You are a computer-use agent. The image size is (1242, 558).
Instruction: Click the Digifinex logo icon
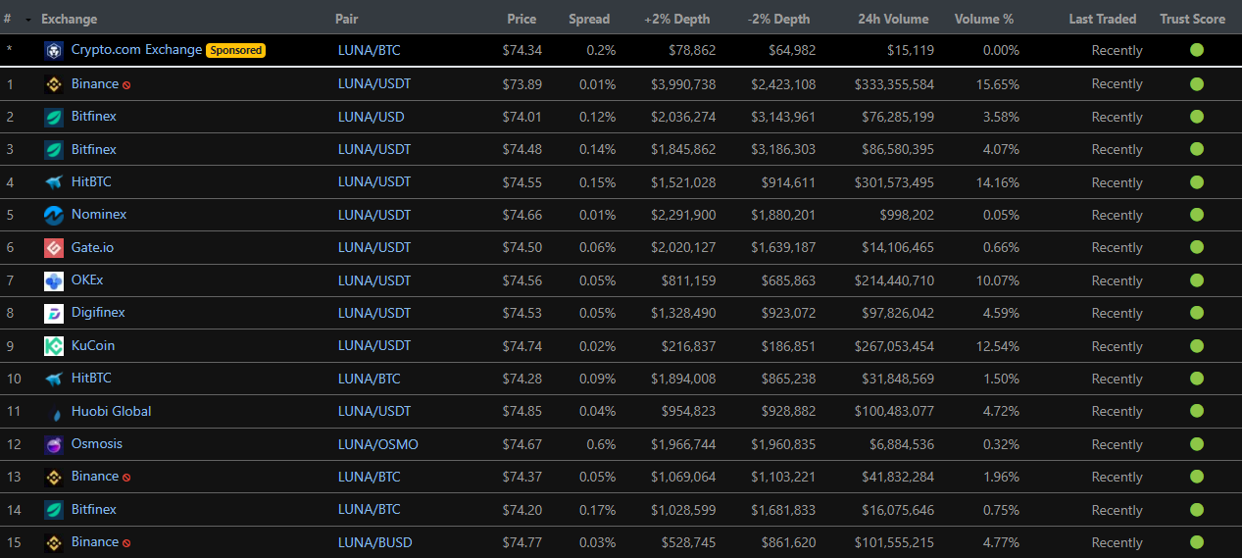coord(54,313)
